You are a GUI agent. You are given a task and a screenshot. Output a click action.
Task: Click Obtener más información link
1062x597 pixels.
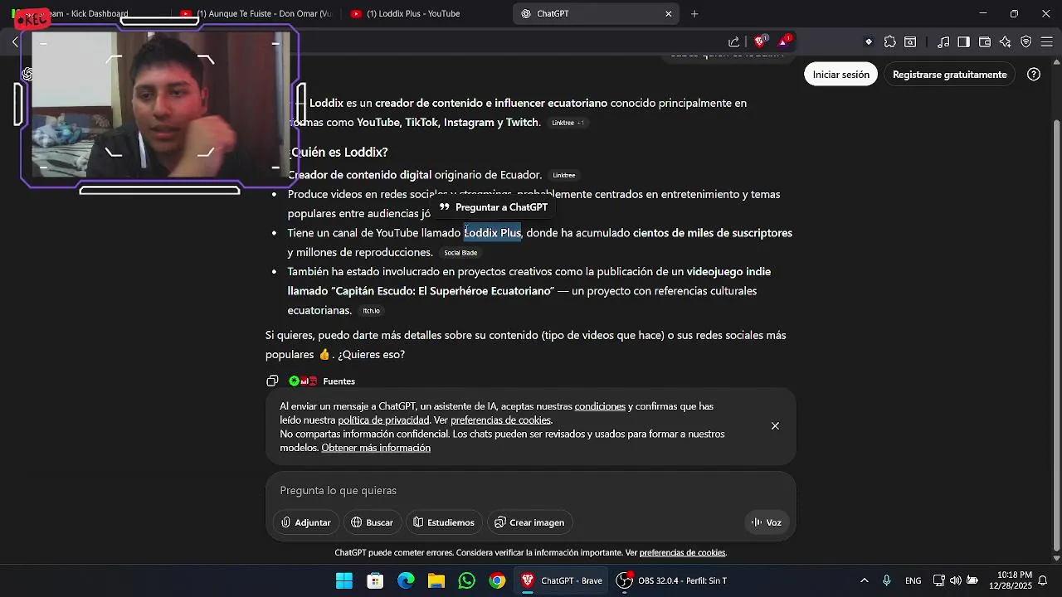(x=376, y=448)
